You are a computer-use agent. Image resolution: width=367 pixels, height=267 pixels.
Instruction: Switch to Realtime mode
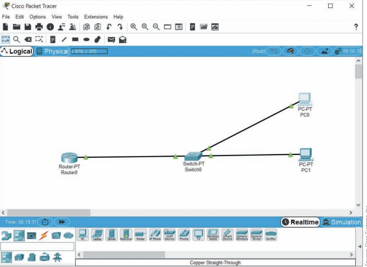click(x=300, y=222)
